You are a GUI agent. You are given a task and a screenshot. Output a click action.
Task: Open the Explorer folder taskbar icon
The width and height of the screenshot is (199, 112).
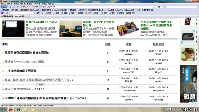tap(25, 110)
